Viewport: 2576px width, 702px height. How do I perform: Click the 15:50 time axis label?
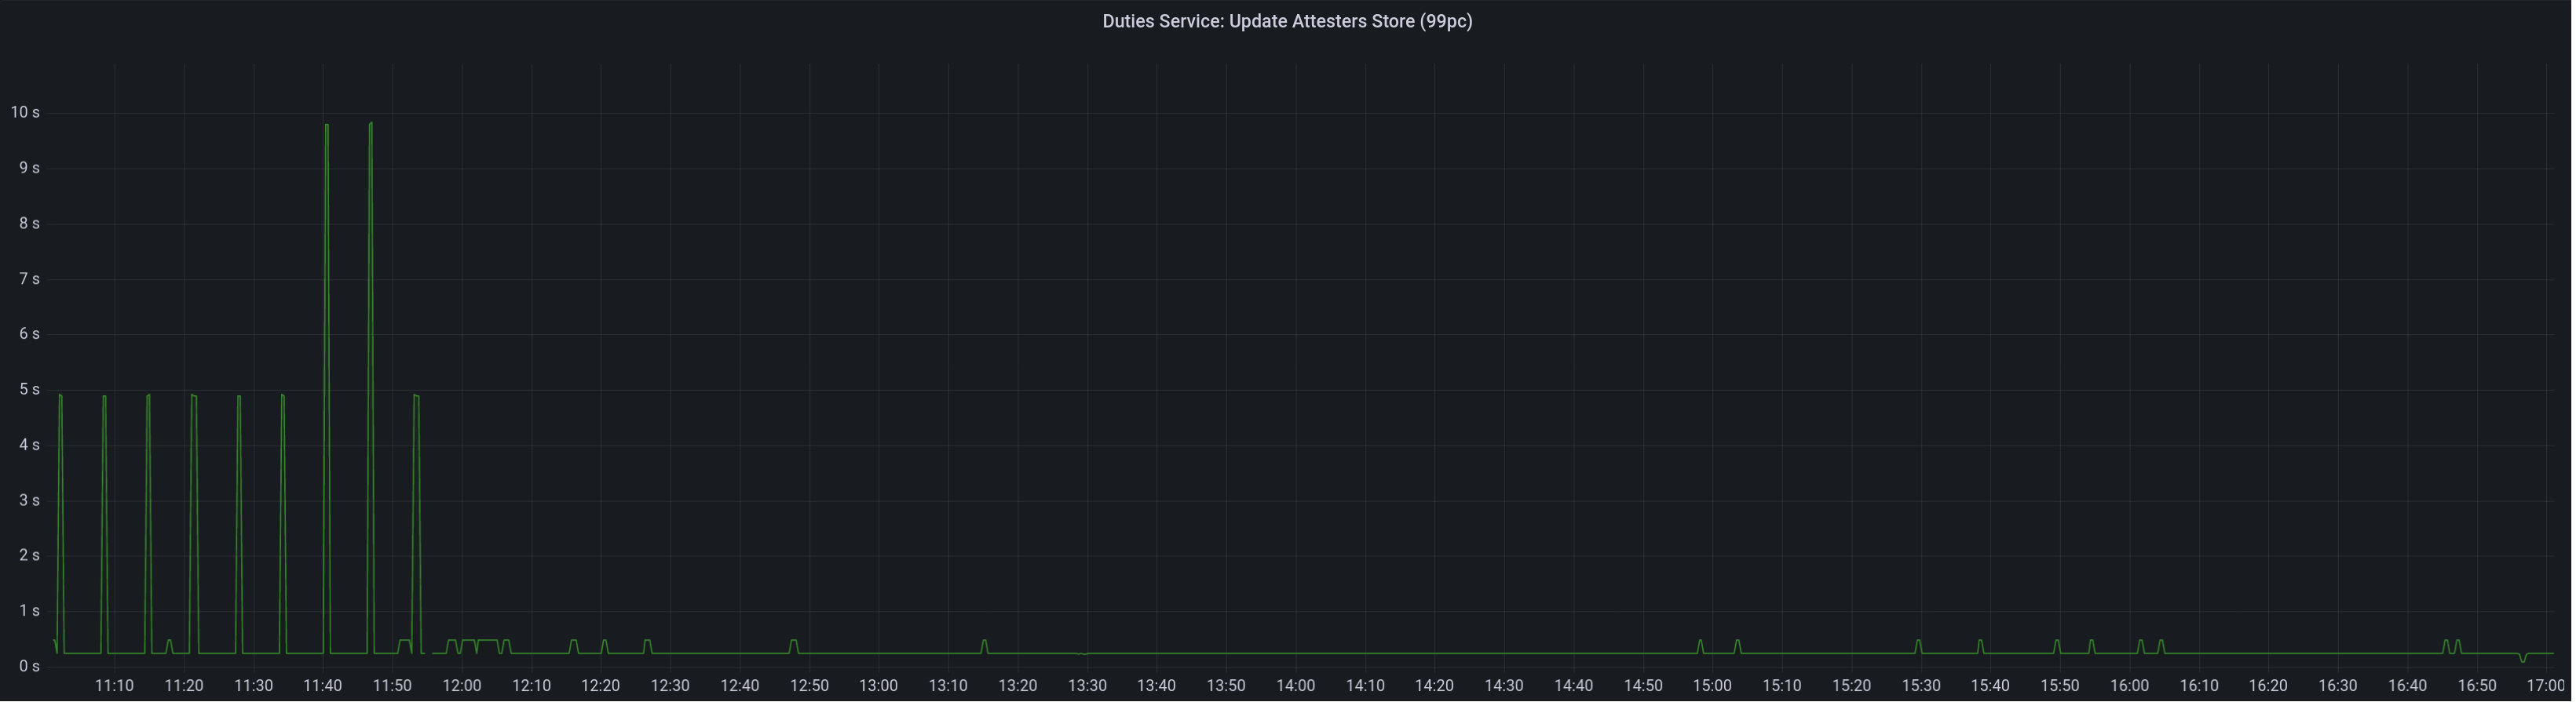coord(2060,686)
